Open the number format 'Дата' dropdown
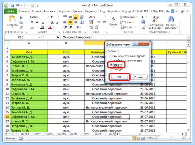This screenshot has width=195, height=145. click(x=105, y=17)
